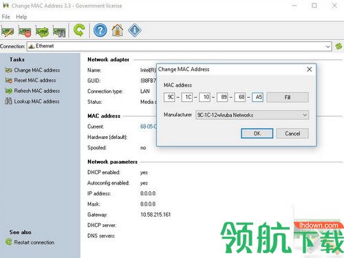The image size is (344, 258).
Task: Click the Reset MAC address toolbar icon
Action: coord(25,31)
